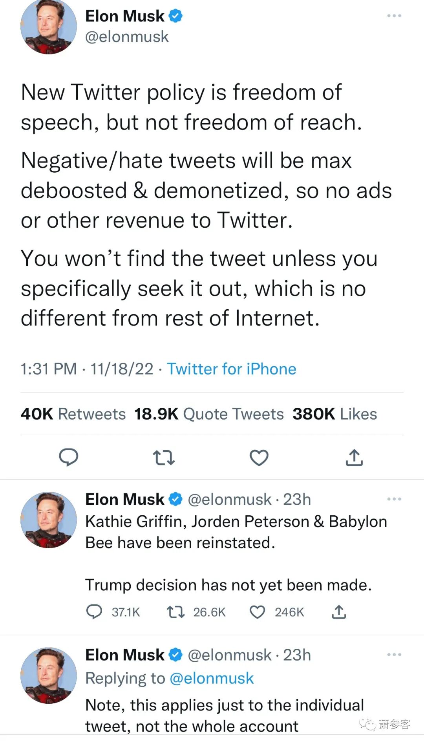
Task: View the 18.9K Quote Tweets
Action: click(209, 414)
